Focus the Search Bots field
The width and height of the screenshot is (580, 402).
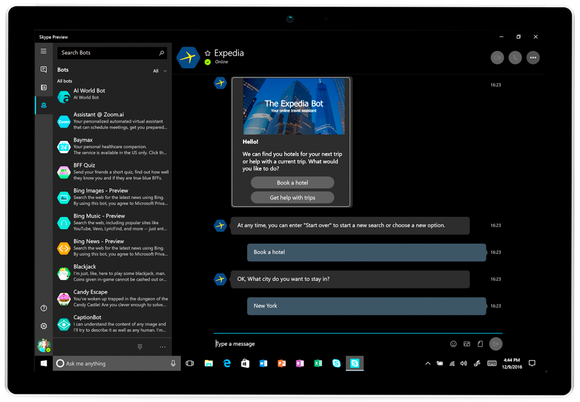click(x=112, y=53)
